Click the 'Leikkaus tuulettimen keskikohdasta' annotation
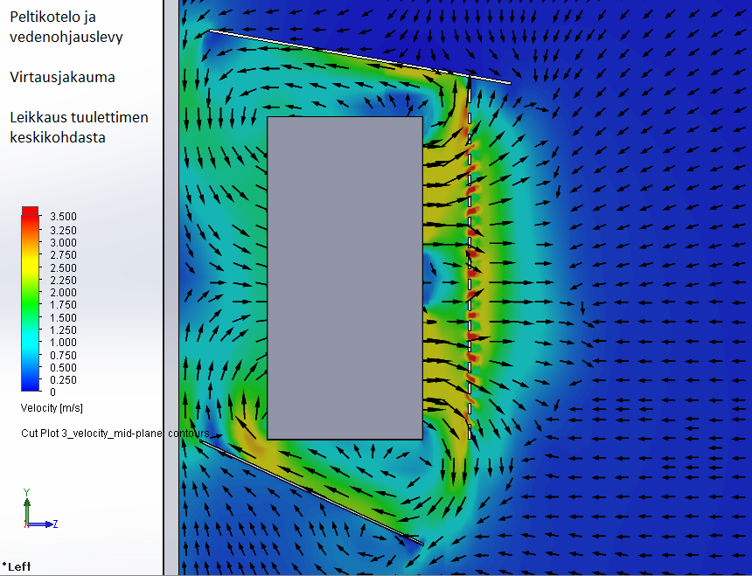 coord(79,127)
